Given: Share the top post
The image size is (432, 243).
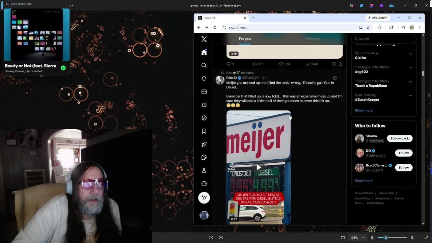Looking at the screenshot, I should (341, 64).
